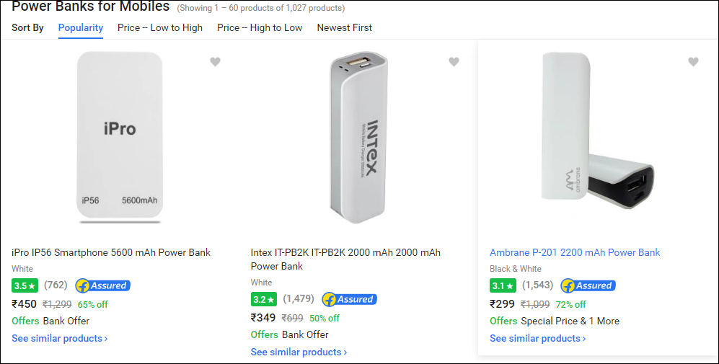Show similar products for Intex IT-PB2K
Image resolution: width=719 pixels, height=364 pixels.
[x=299, y=352]
